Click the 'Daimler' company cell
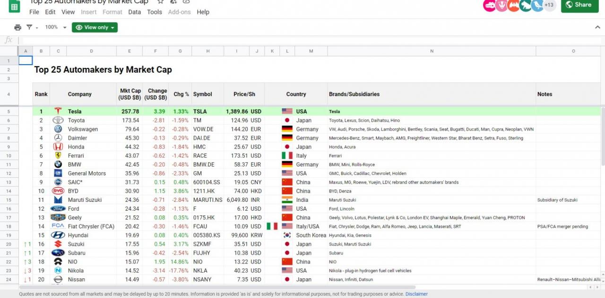605x298 pixels. (x=91, y=138)
